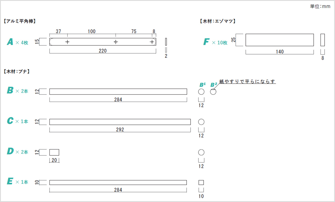Click the square cross-section of part E
335x202 pixels.
coord(201,182)
